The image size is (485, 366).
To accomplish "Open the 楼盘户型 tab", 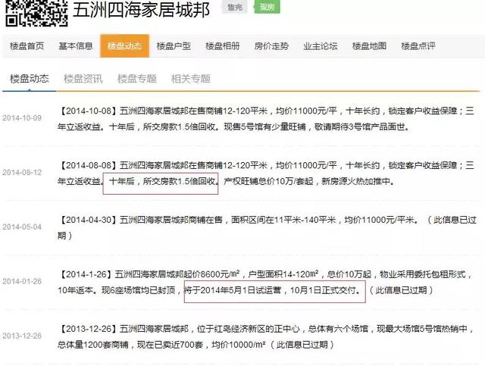I will click(x=174, y=46).
